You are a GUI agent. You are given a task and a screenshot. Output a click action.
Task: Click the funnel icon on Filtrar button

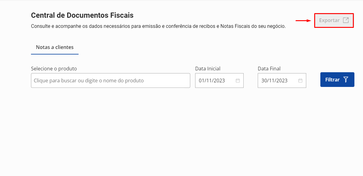(x=346, y=80)
